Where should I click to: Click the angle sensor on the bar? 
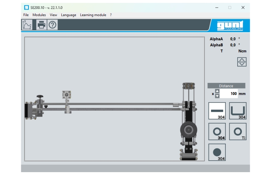tap(66, 95)
